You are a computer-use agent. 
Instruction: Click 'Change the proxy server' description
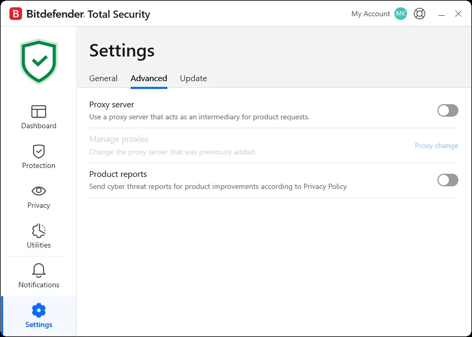(173, 152)
